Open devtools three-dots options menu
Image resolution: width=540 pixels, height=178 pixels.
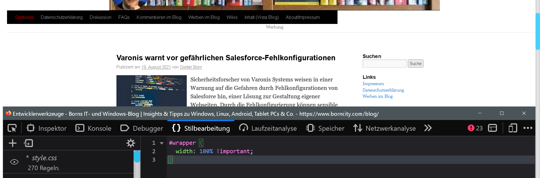(x=528, y=128)
